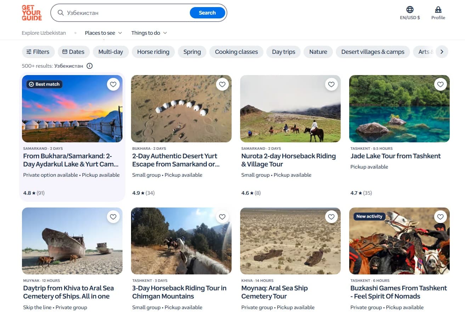The width and height of the screenshot is (465, 324).
Task: Save Aydarkul Lake & Yurt Camp to wishlist
Action: click(x=113, y=84)
